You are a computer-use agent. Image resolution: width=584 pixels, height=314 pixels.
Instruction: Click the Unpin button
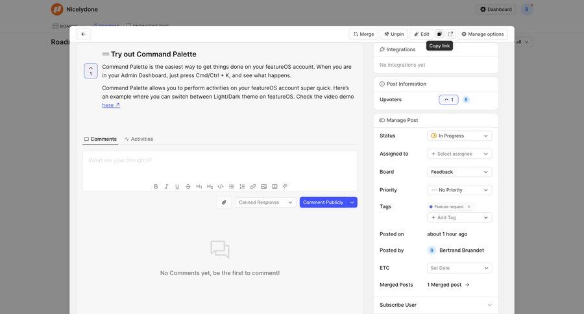pos(394,34)
